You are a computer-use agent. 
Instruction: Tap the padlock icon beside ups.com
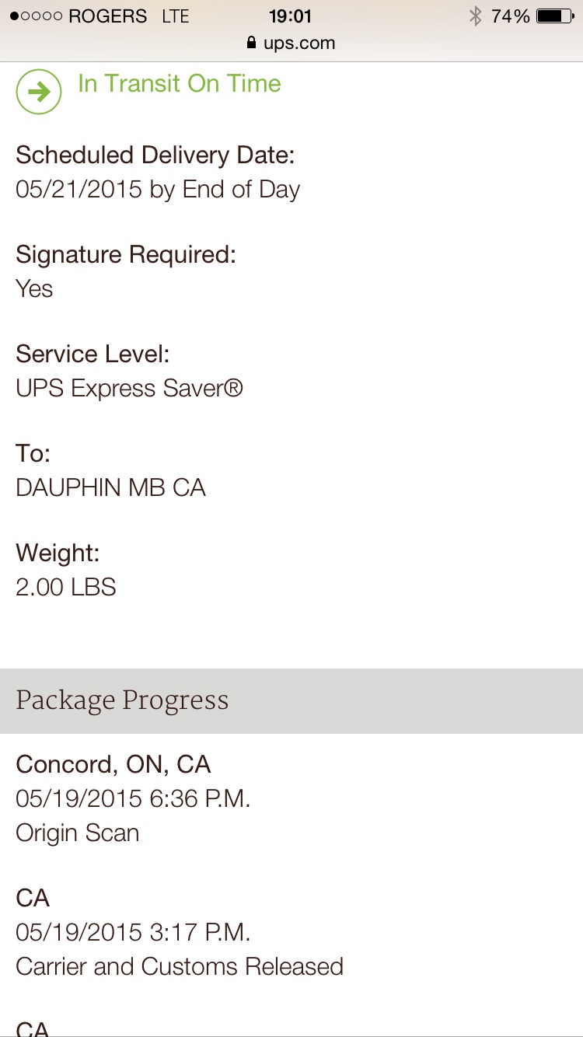[x=251, y=43]
